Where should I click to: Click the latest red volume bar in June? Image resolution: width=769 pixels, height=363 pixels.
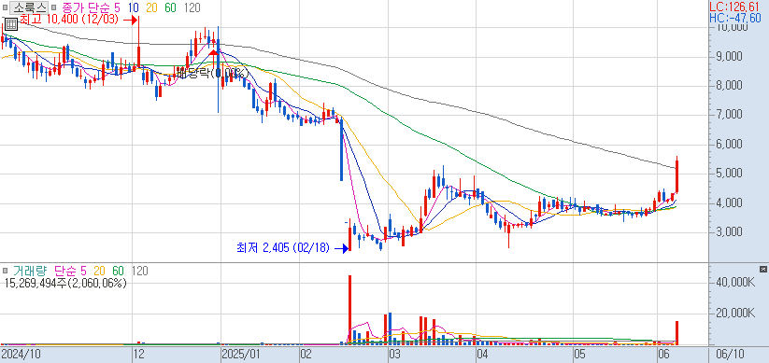click(x=676, y=332)
